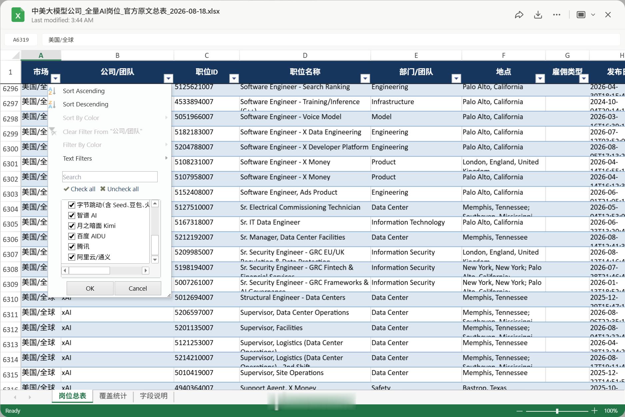Click the filter list scroll-up arrow
The image size is (625, 417).
pos(155,204)
